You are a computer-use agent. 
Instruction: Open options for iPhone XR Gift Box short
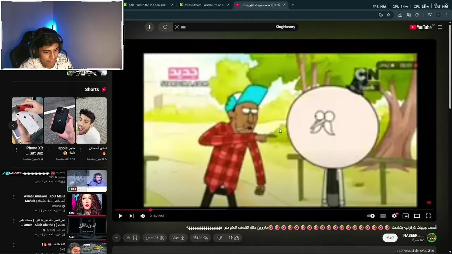(x=16, y=150)
